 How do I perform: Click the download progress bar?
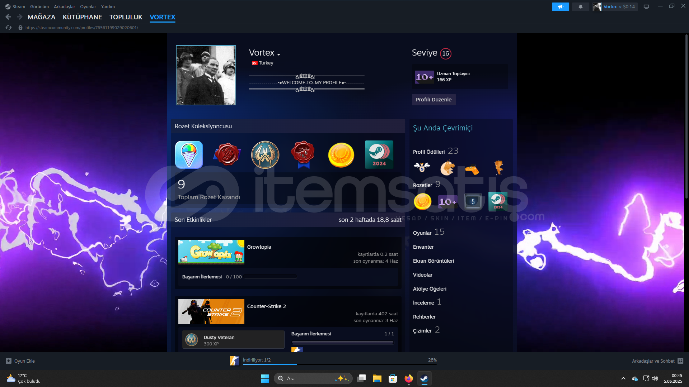coord(340,364)
